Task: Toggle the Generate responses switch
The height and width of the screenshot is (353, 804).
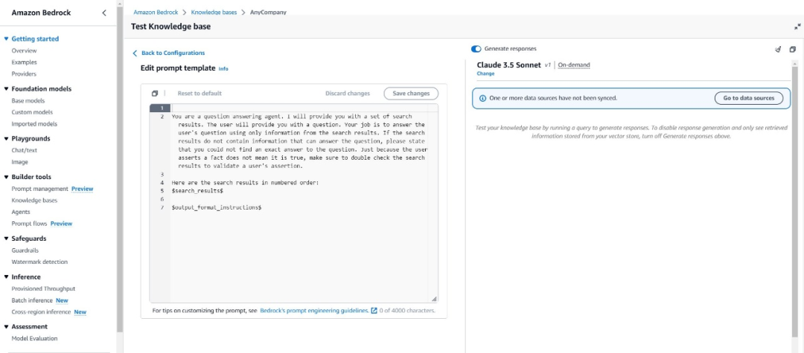Action: pos(476,49)
